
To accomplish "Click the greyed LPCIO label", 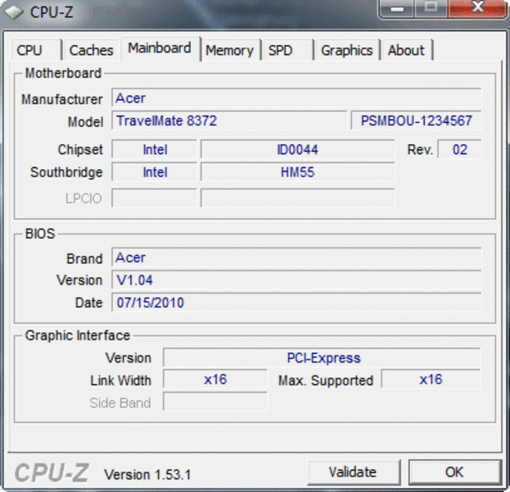I will pyautogui.click(x=83, y=198).
